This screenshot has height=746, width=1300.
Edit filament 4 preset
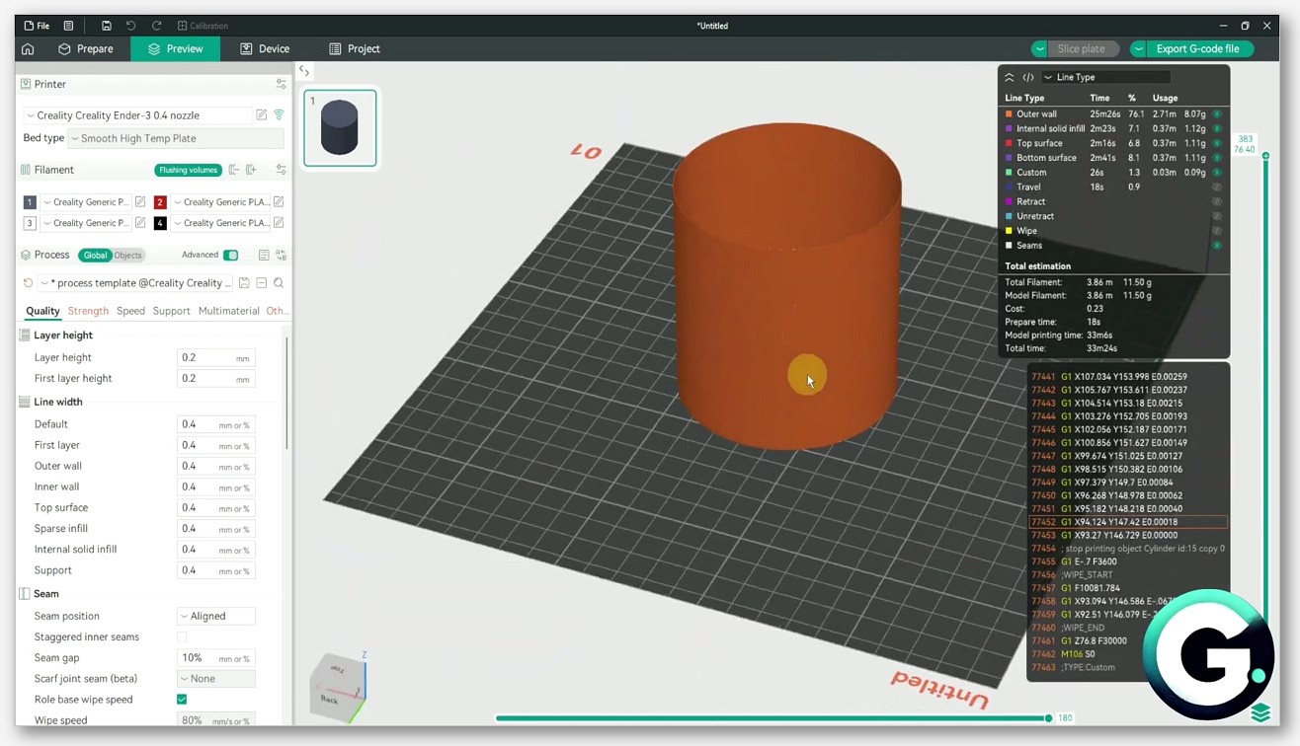pos(279,223)
